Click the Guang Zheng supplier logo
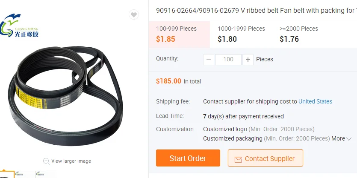This screenshot has height=178, width=357. [21, 26]
